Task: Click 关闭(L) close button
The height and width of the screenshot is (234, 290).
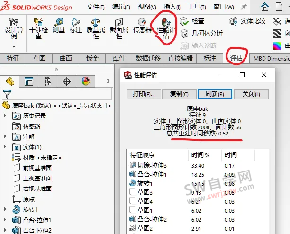Action: point(251,94)
